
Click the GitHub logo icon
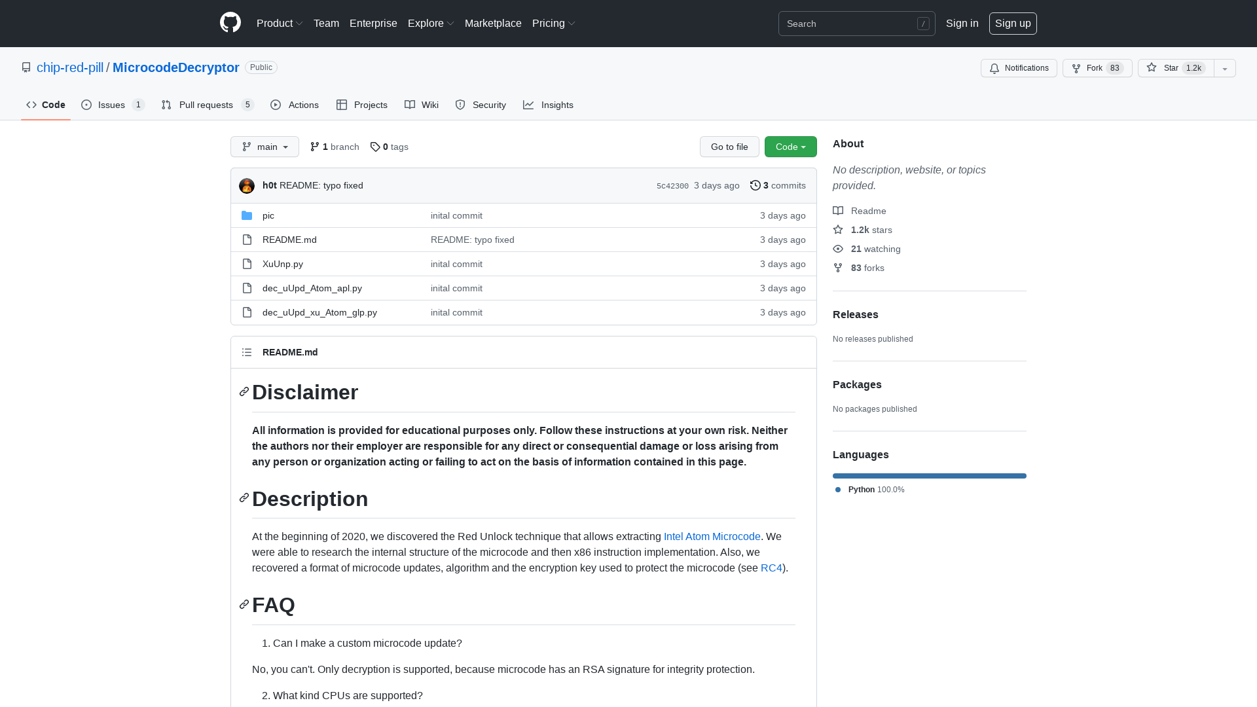click(x=230, y=23)
